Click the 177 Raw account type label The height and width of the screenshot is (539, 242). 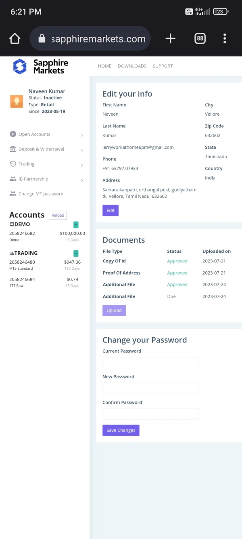(16, 286)
